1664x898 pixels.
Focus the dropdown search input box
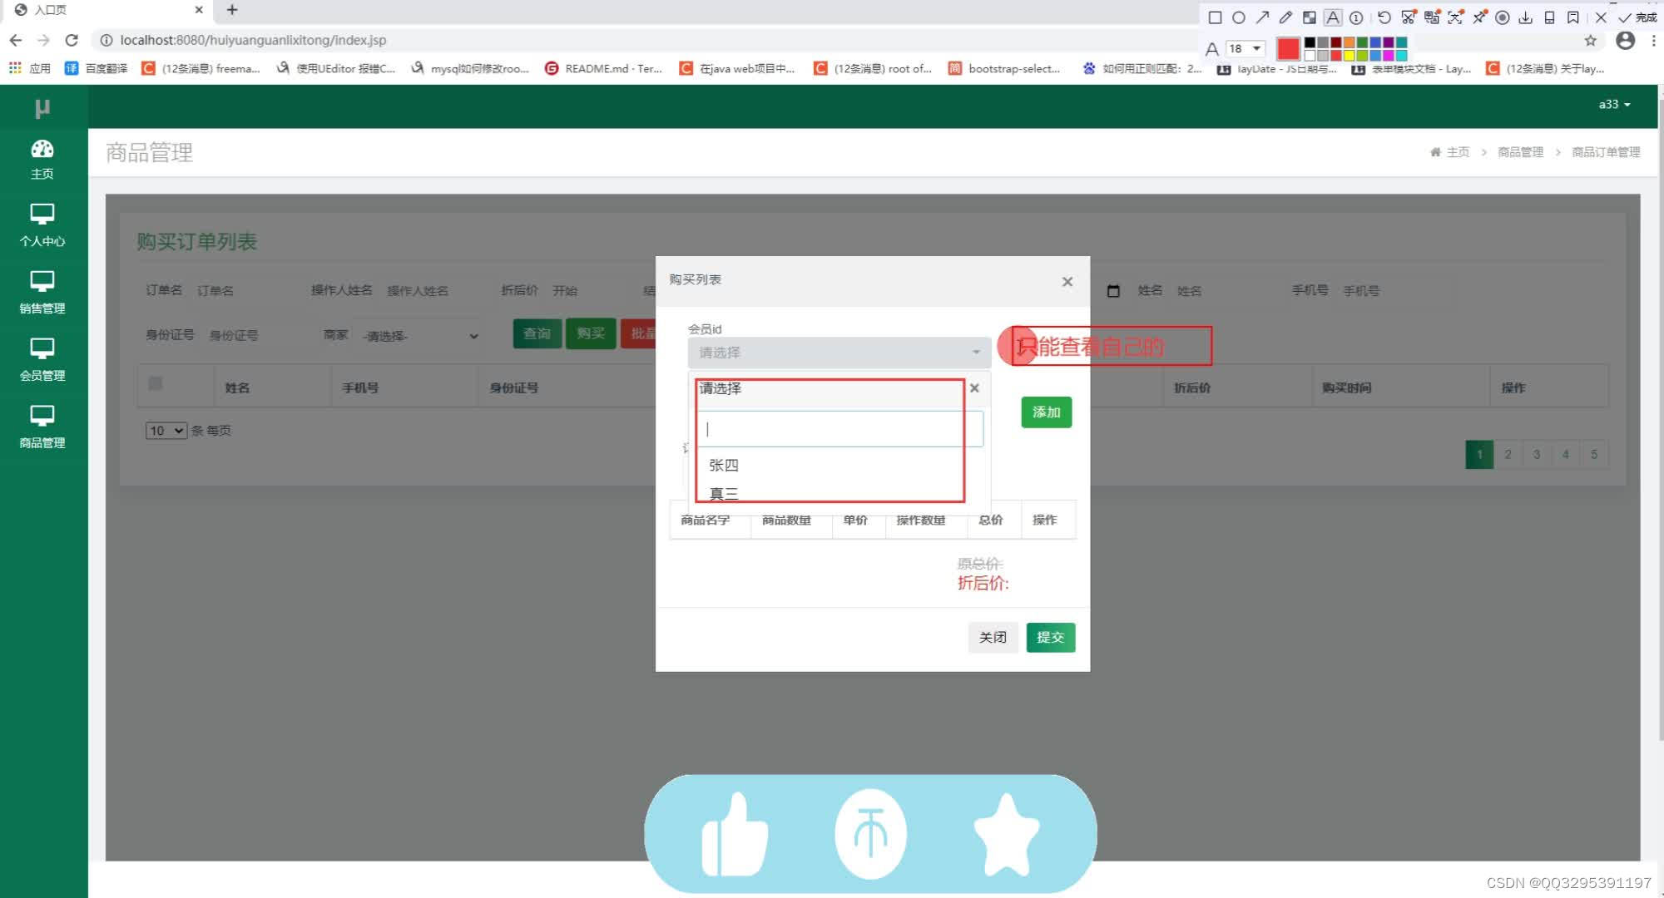click(840, 429)
